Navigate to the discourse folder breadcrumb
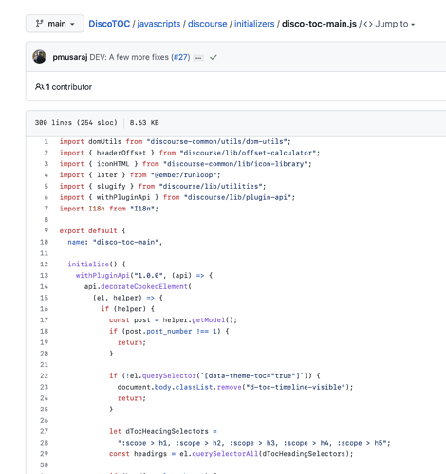This screenshot has width=446, height=474. 207,24
